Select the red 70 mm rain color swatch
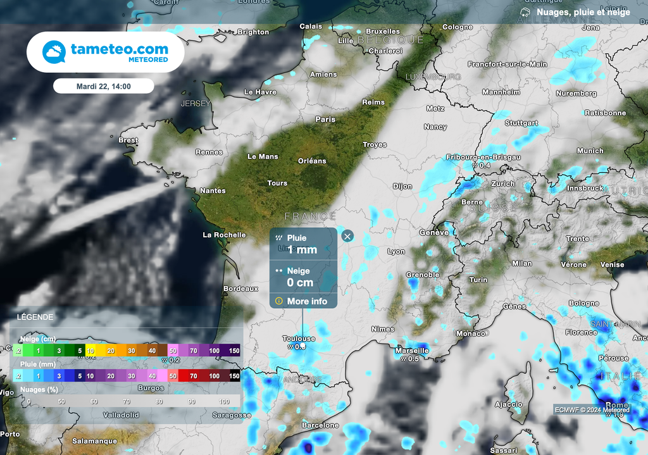Screen dimensions: 648x455 (193, 375)
